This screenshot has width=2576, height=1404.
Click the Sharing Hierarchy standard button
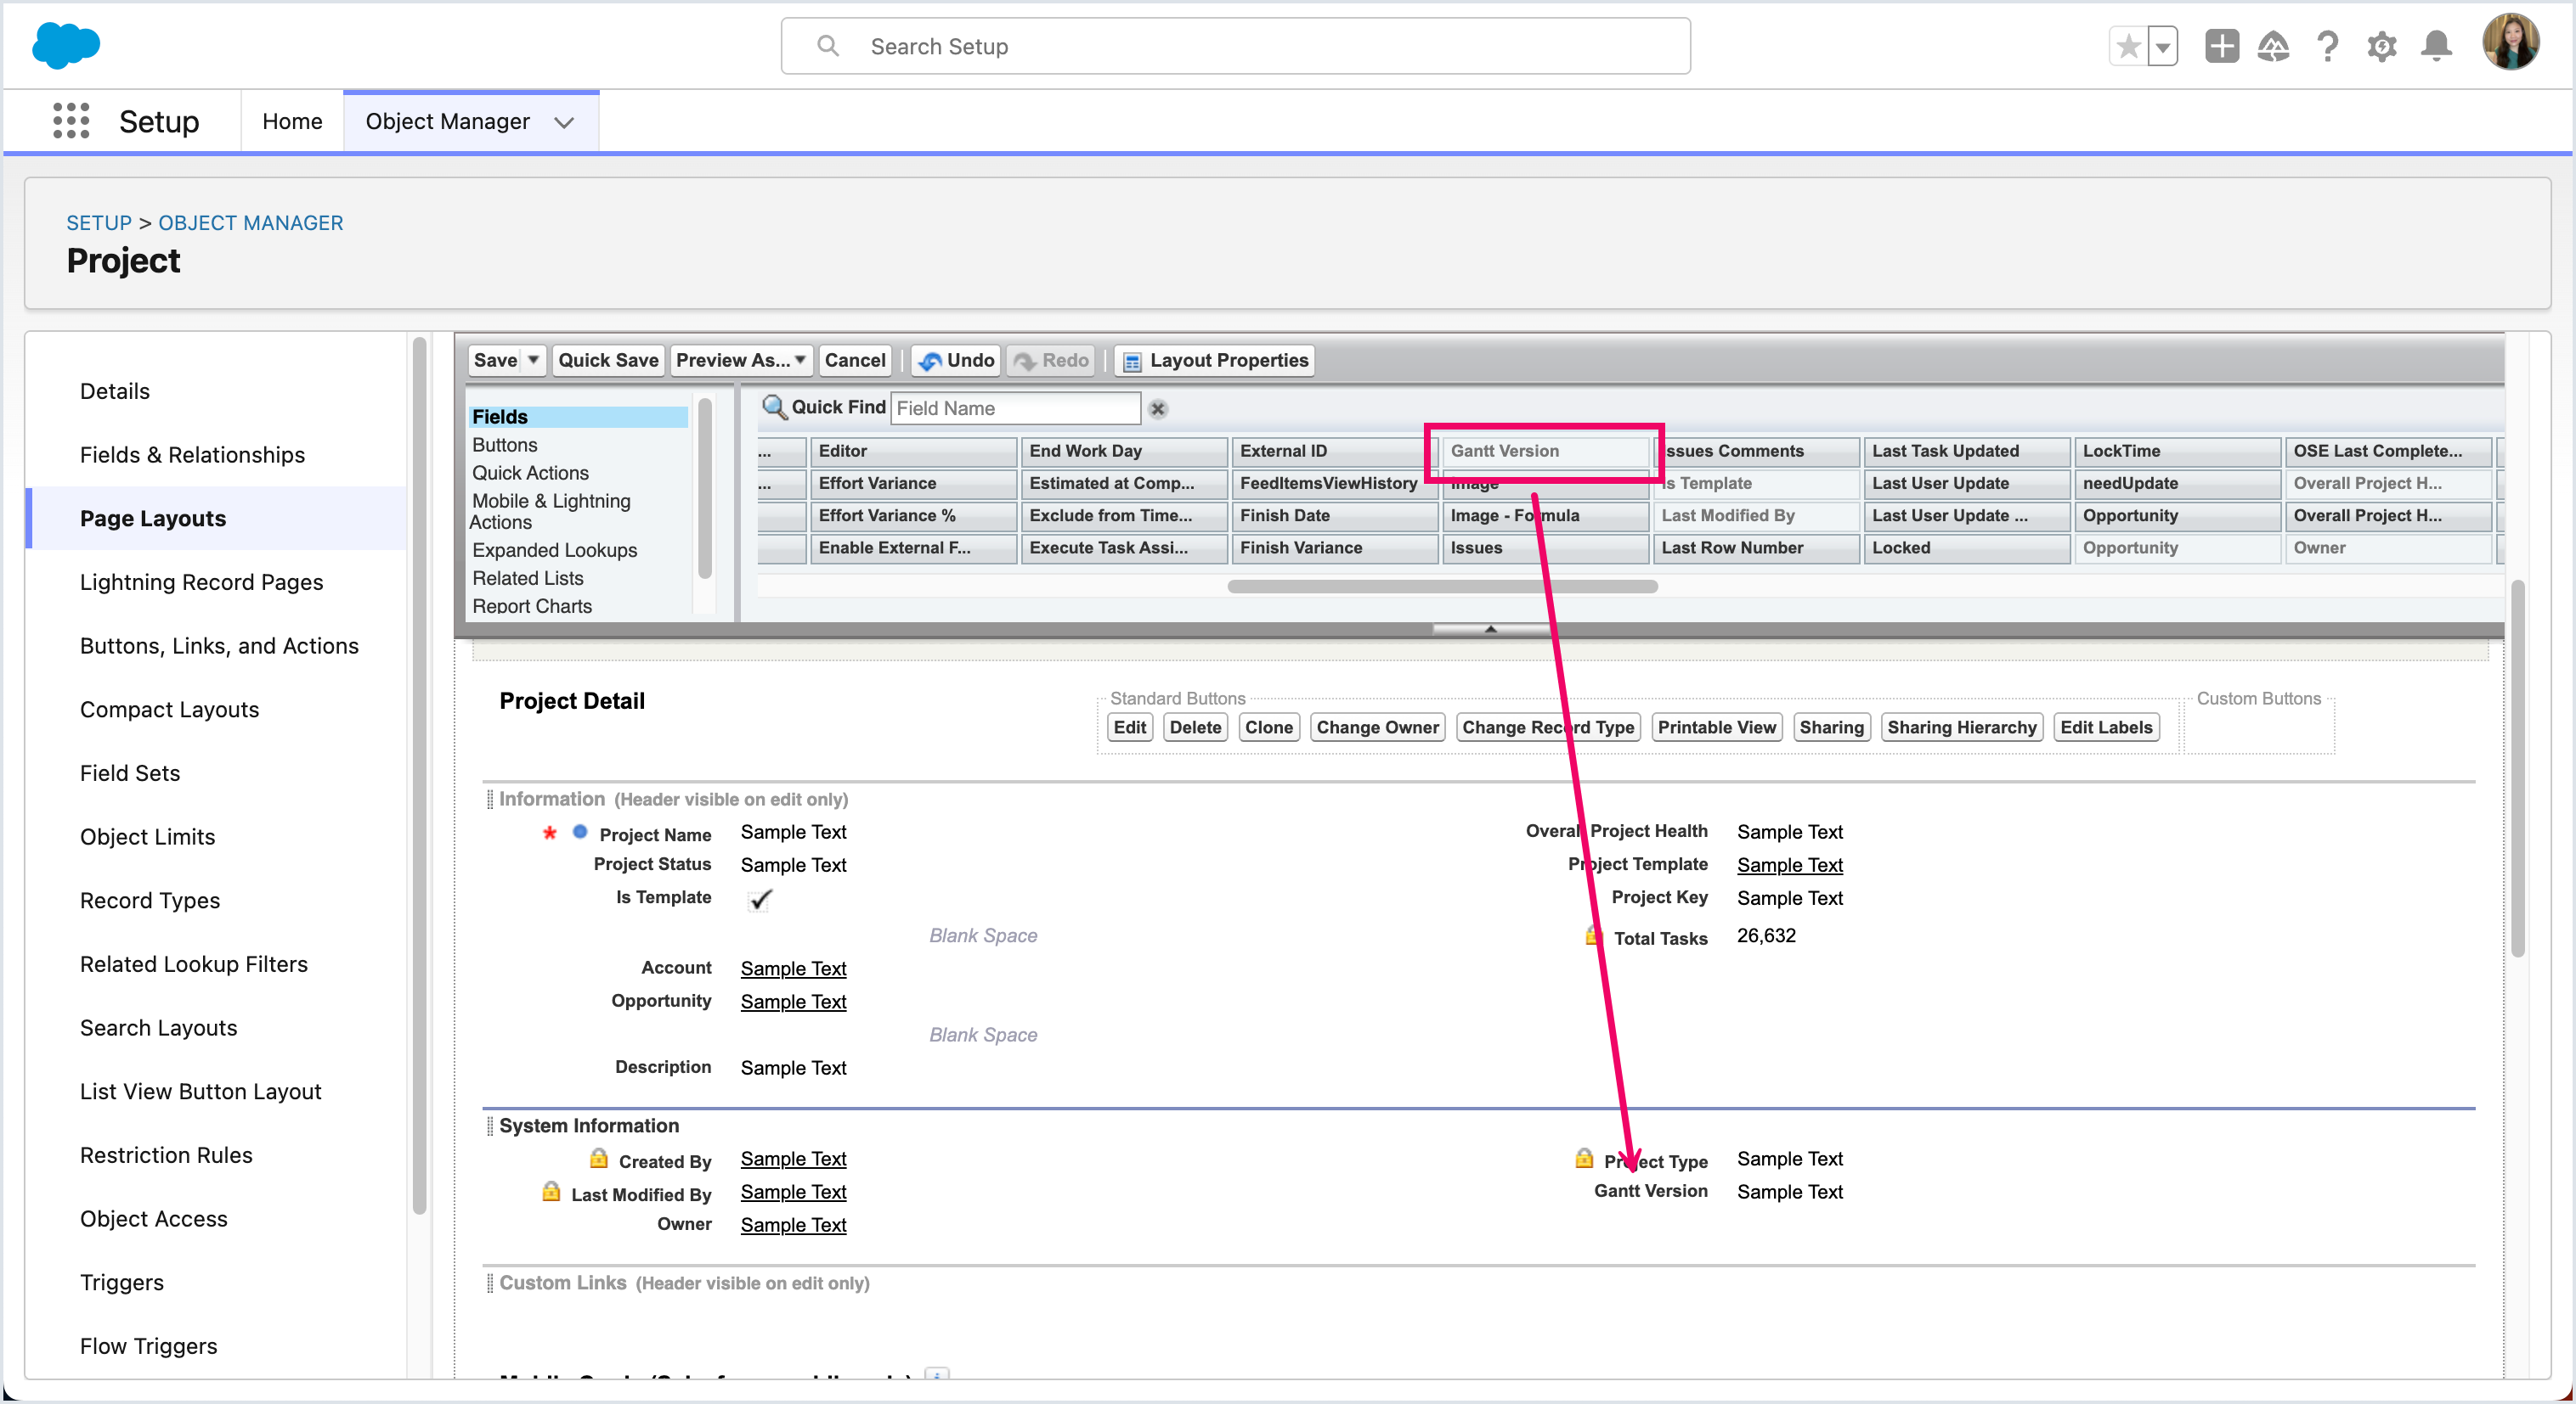[x=1961, y=727]
